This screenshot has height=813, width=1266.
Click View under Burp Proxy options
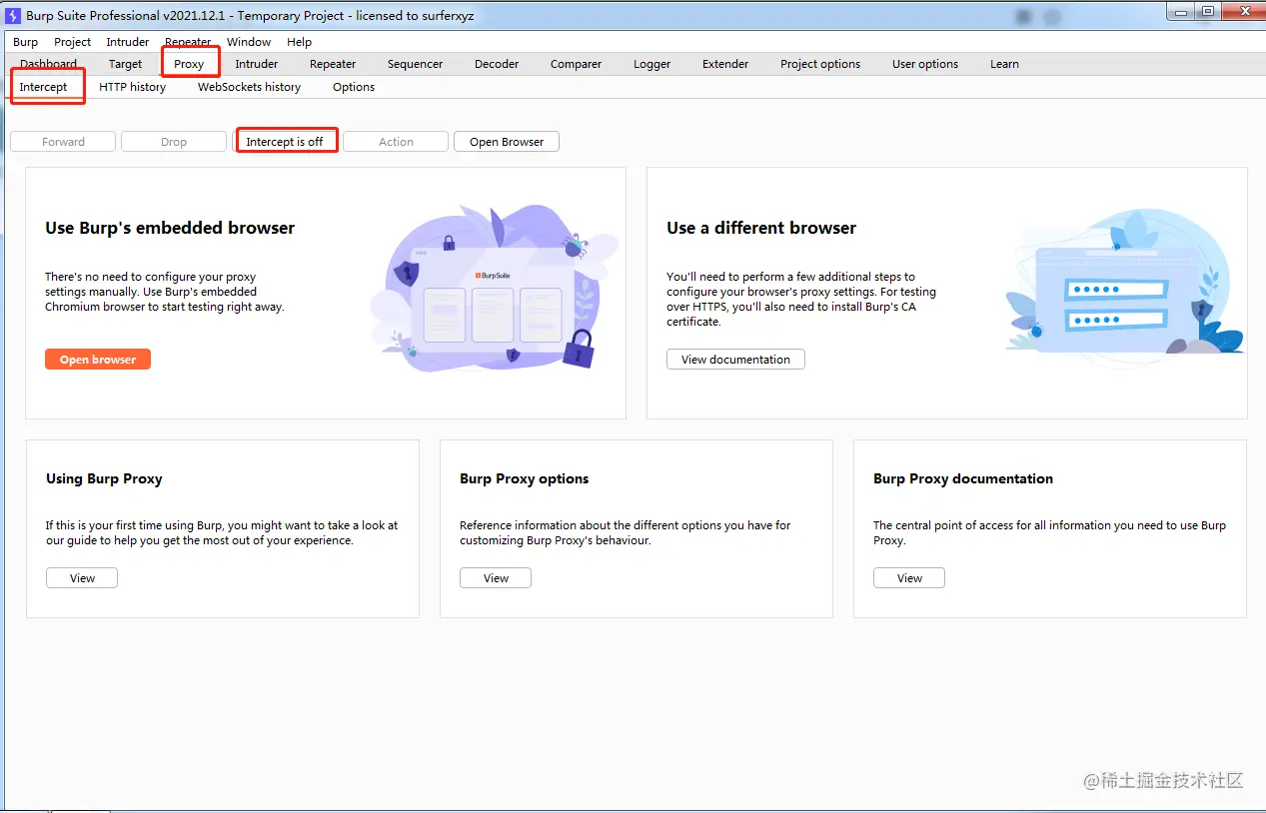[x=496, y=578]
